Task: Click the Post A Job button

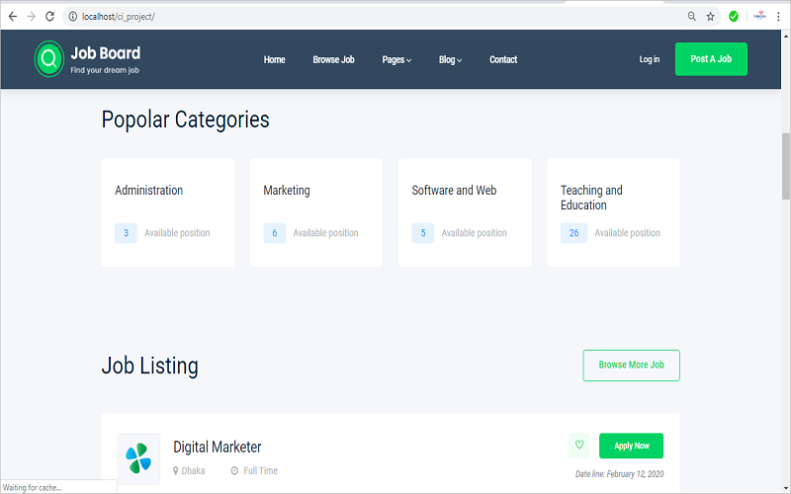Action: point(711,59)
